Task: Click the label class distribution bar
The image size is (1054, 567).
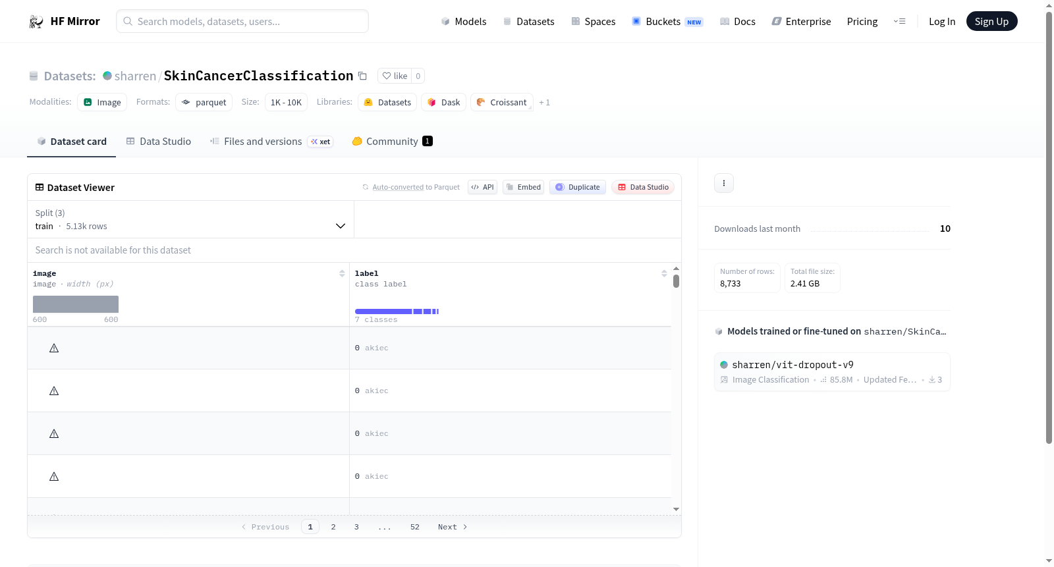Action: 397,311
